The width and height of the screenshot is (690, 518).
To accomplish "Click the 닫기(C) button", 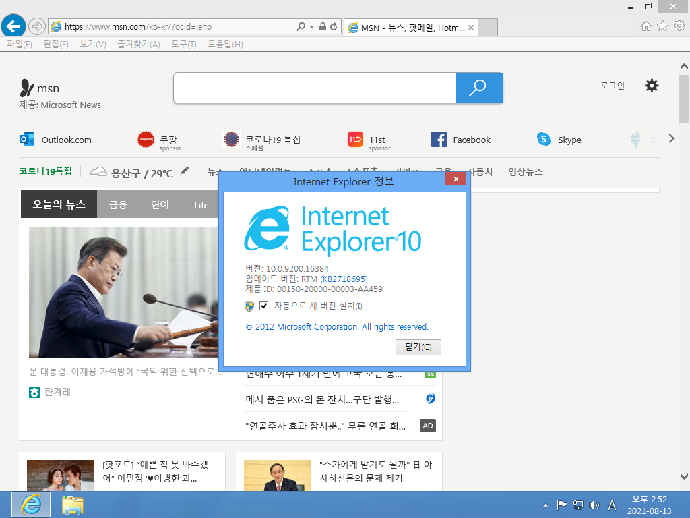I will (418, 347).
